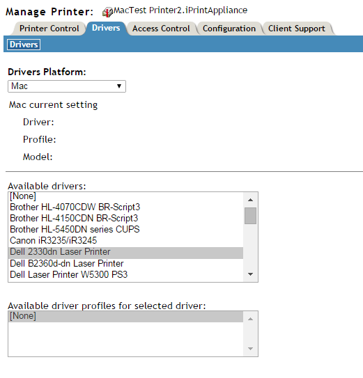Switch to the Access Control tab
The width and height of the screenshot is (363, 378).
click(x=161, y=29)
